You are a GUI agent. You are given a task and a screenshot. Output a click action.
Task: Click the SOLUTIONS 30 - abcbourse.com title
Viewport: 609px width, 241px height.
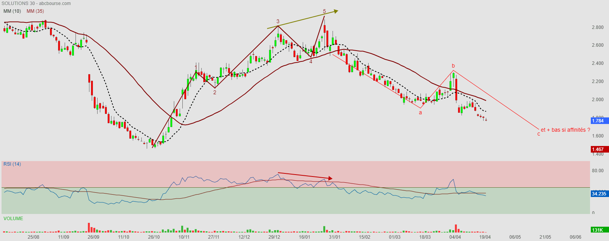tap(36, 3)
